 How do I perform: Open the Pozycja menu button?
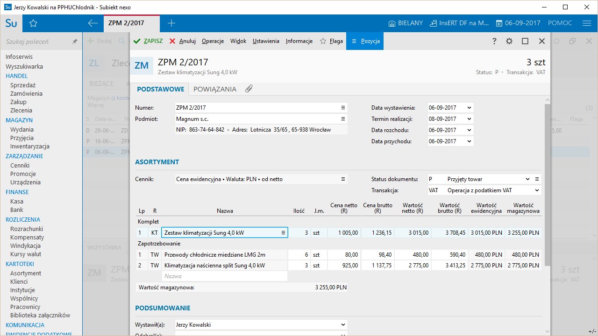coord(365,41)
